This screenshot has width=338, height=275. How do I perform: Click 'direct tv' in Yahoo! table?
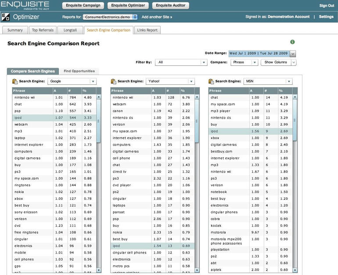point(119,172)
